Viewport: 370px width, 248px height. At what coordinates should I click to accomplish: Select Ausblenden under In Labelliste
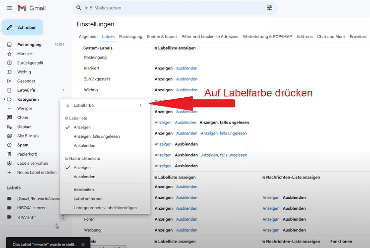click(84, 146)
